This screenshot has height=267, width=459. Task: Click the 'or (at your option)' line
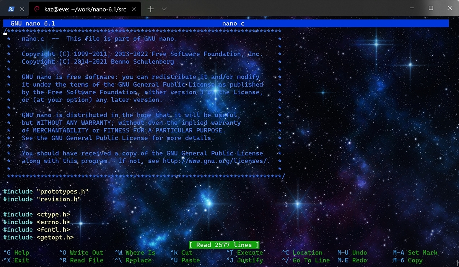[92, 100]
